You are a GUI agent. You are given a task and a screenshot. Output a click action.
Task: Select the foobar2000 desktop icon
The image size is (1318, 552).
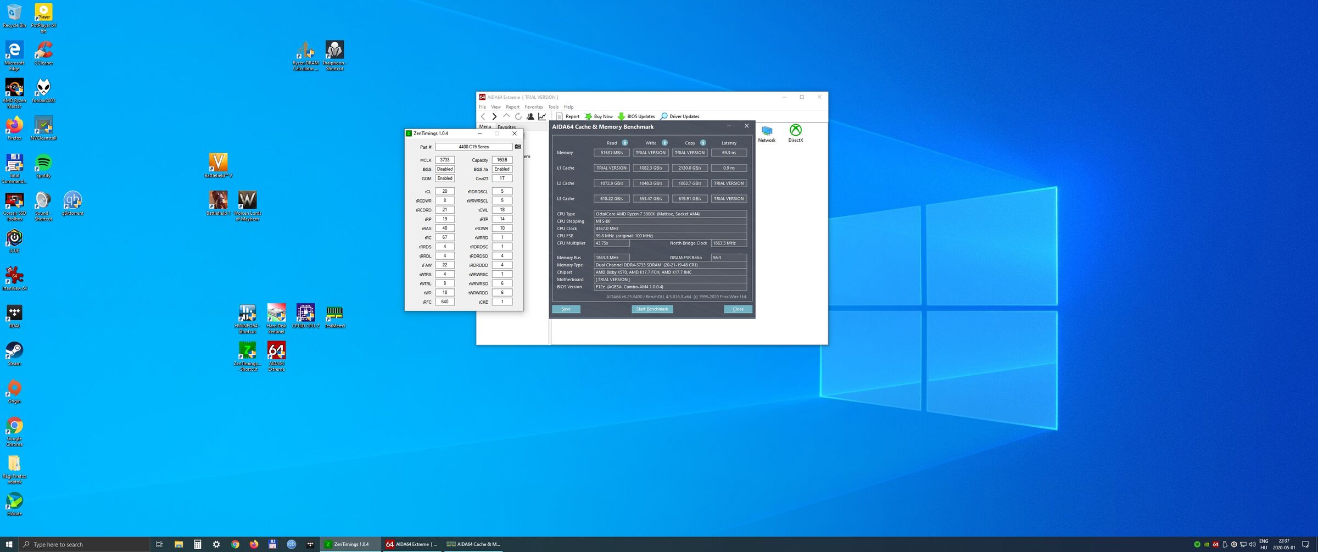43,91
